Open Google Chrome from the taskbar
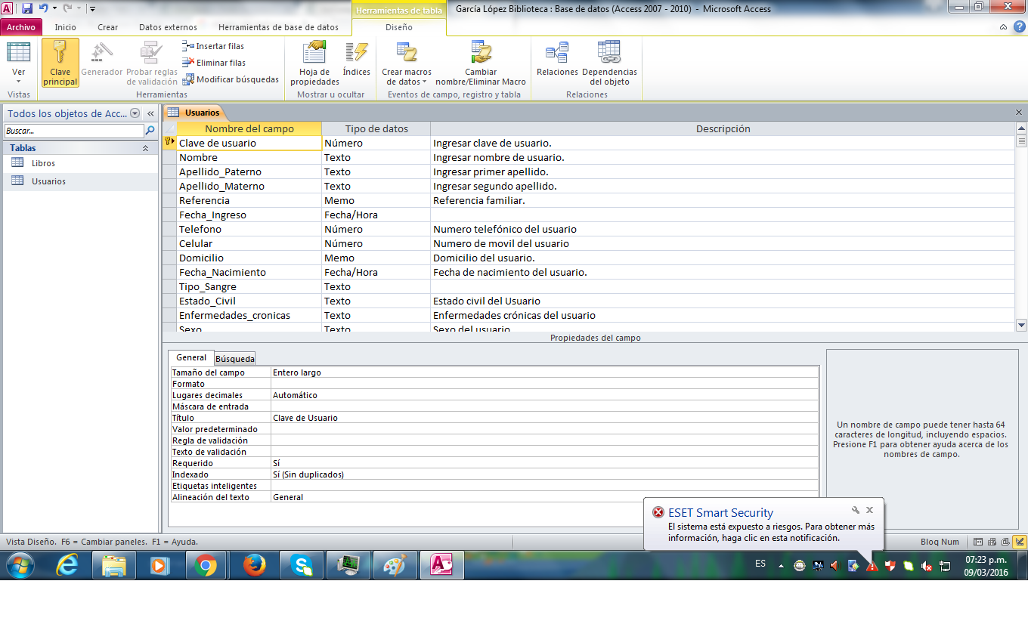This screenshot has width=1028, height=618. [x=206, y=565]
